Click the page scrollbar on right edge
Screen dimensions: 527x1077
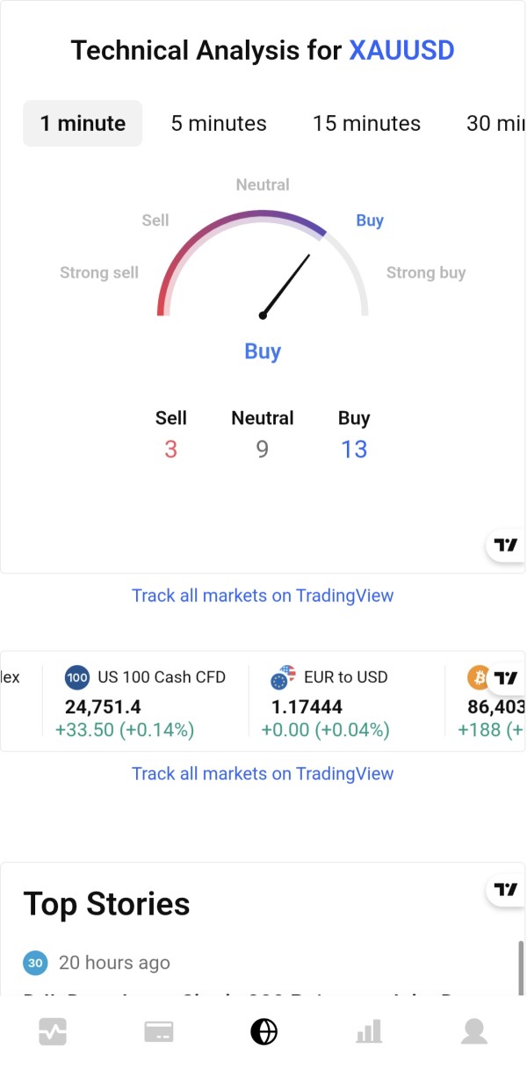point(522,966)
